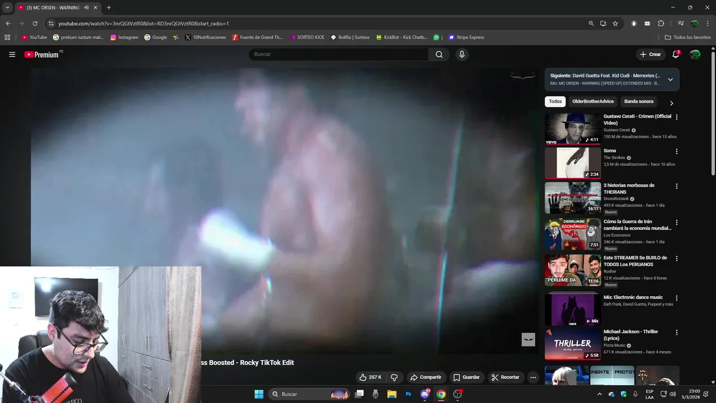
Task: Open the Chrome three-dot menu
Action: (x=708, y=24)
